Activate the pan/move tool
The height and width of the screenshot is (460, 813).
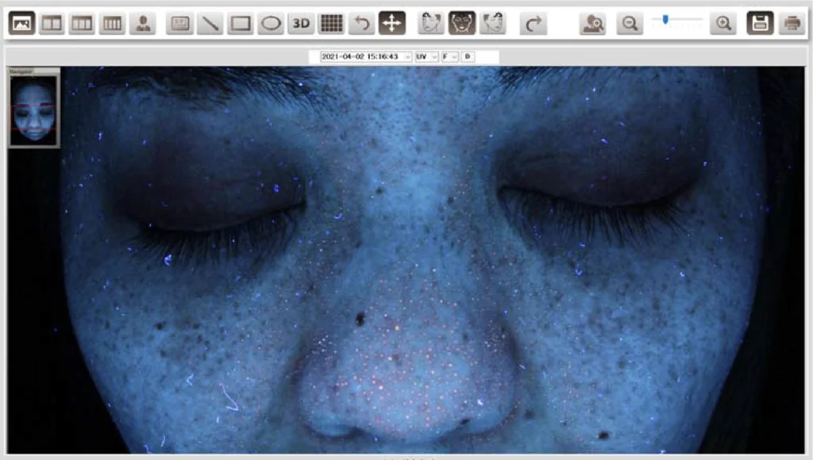point(392,23)
